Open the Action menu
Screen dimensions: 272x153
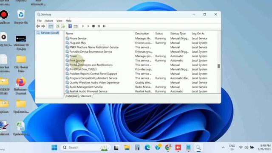49,21
